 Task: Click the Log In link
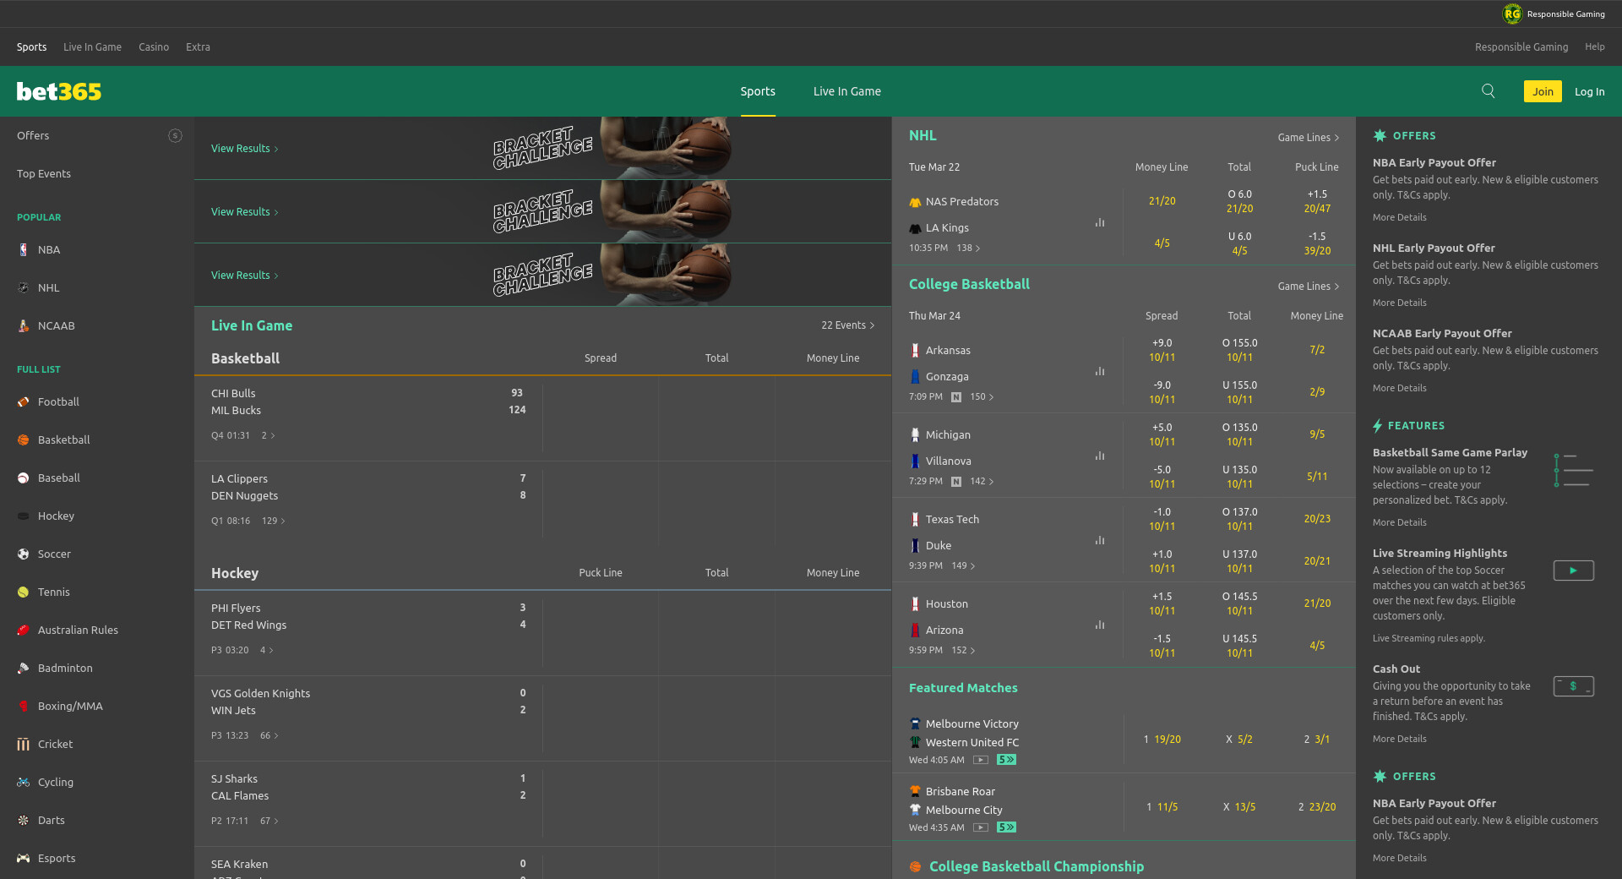click(1589, 91)
